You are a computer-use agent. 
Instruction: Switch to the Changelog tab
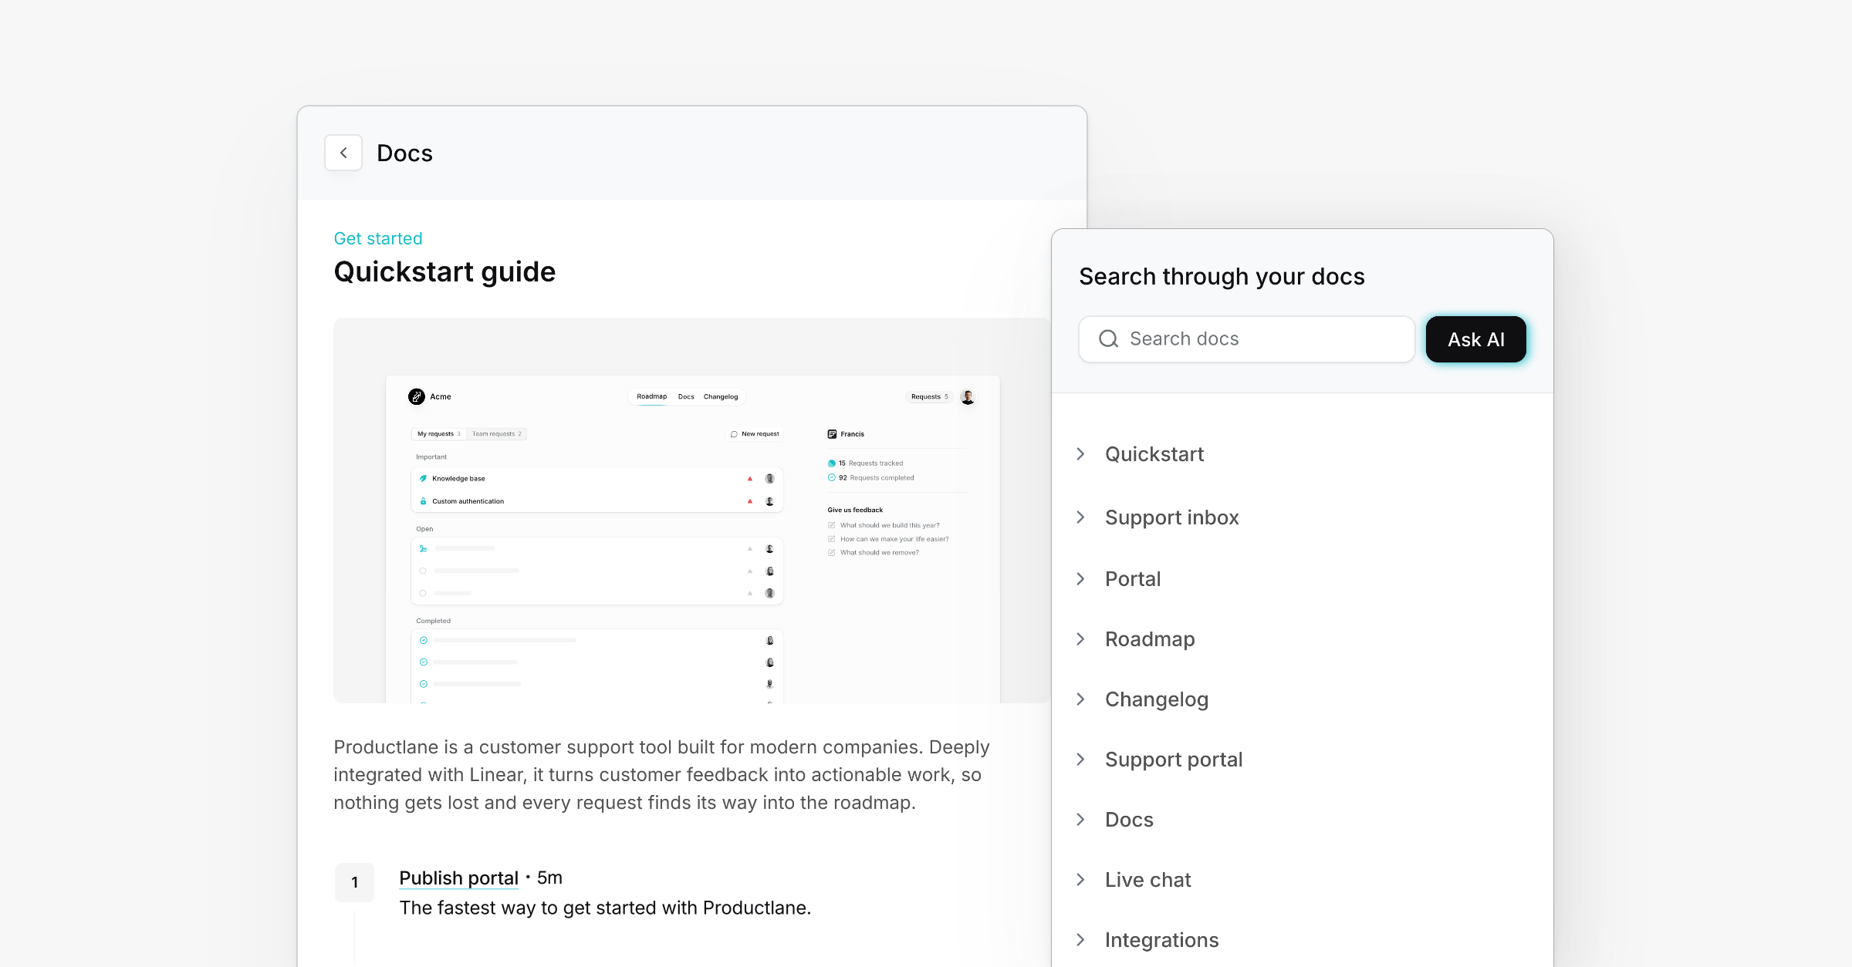coord(720,396)
